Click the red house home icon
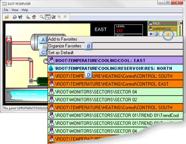The width and height of the screenshot is (186, 144). (x=34, y=17)
